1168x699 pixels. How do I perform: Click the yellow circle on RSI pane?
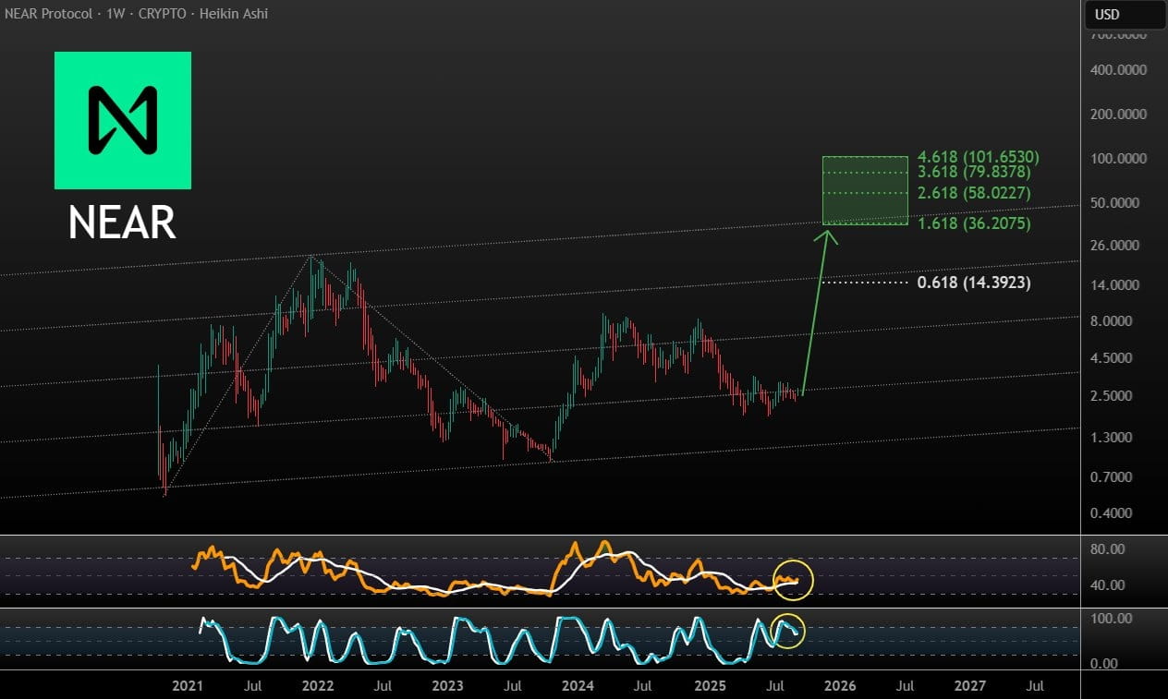pyautogui.click(x=793, y=580)
